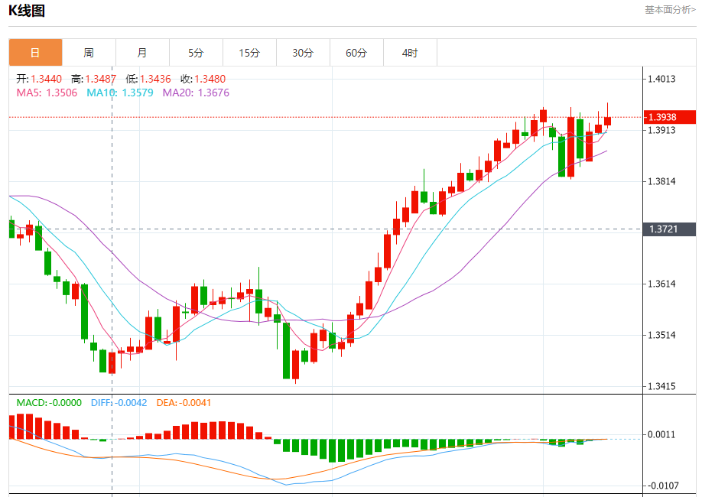702x497 pixels.
Task: Click the red 1.3938 current price label
Action: pyautogui.click(x=670, y=117)
